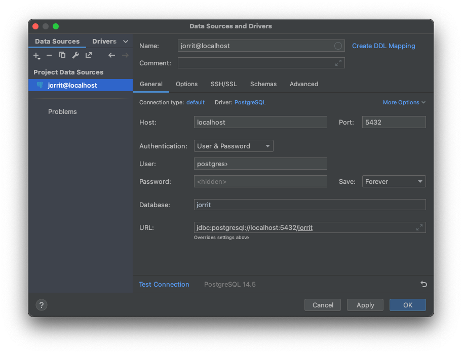
Task: Click the Host input field
Action: pyautogui.click(x=260, y=122)
